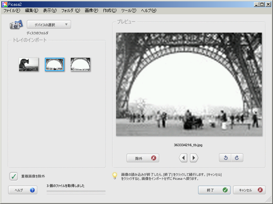
Task: Show previous image in preview
Action: coord(183,158)
